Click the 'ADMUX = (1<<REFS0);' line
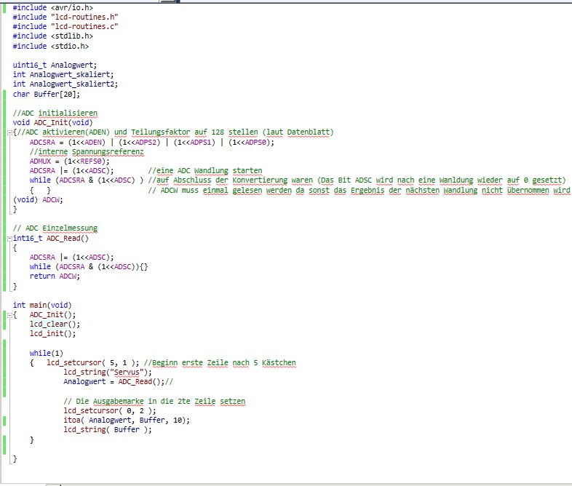 pyautogui.click(x=69, y=161)
